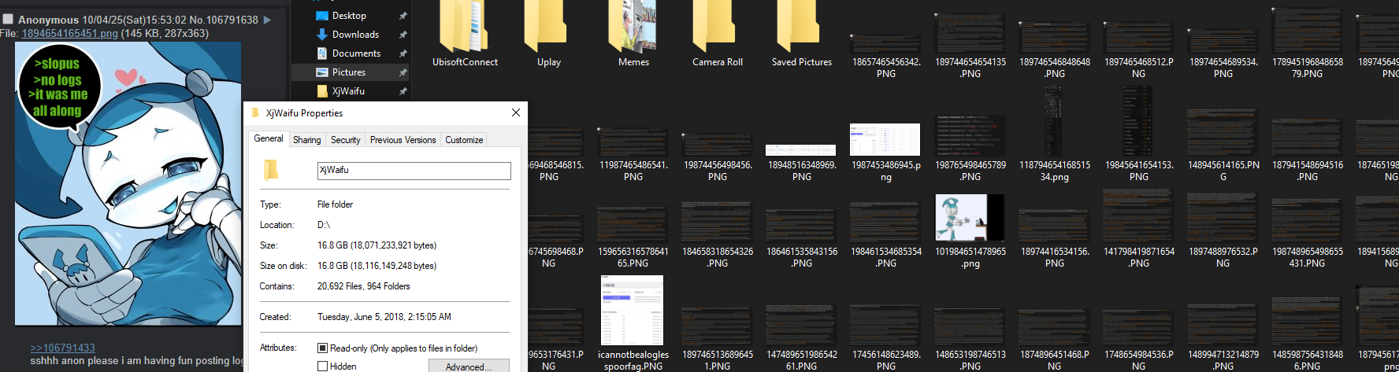Click the pin icon beside Downloads

(x=403, y=35)
